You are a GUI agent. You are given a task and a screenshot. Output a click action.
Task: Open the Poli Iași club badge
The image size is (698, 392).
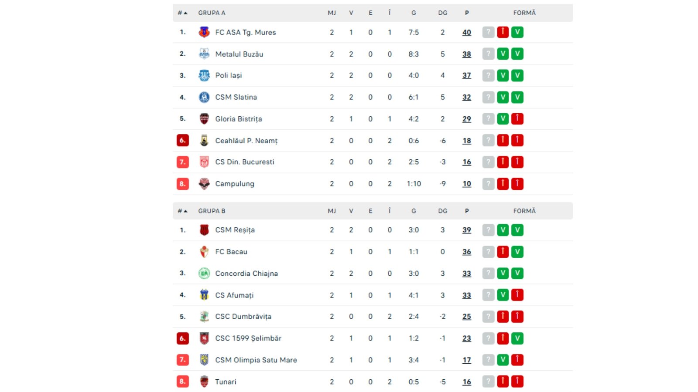coord(203,75)
